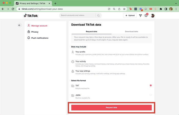This screenshot has height=115, width=179.
Task: Click the browser address bar URL
Action: click(x=42, y=9)
